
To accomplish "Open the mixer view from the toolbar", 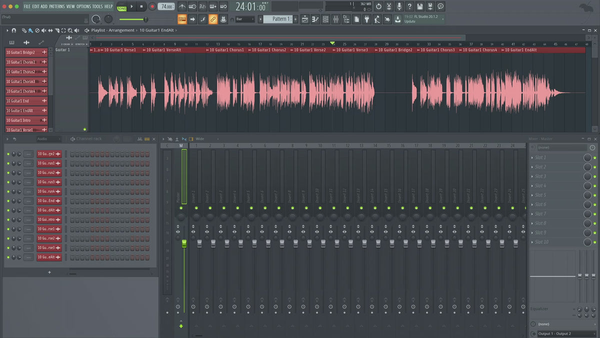I will click(336, 20).
